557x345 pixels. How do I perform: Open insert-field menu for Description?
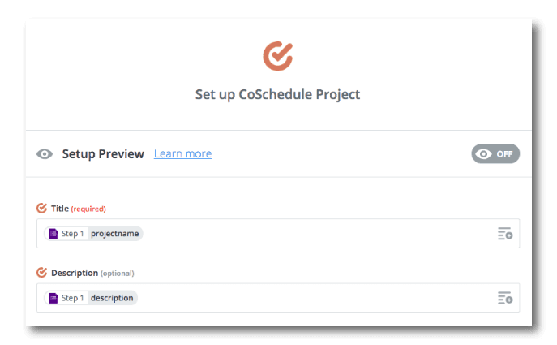(505, 298)
